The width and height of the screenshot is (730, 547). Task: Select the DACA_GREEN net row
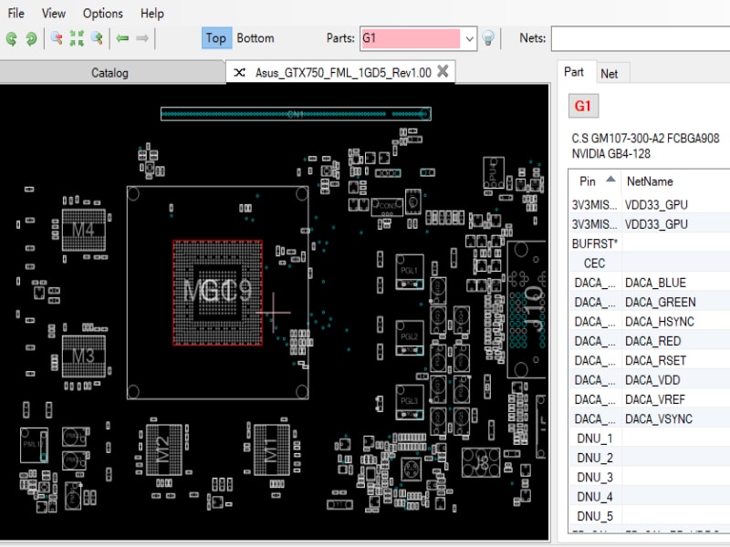pos(649,303)
